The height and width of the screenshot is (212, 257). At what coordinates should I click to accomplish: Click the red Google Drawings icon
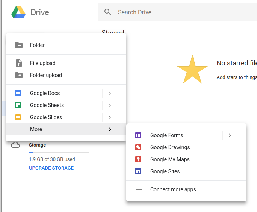138,147
